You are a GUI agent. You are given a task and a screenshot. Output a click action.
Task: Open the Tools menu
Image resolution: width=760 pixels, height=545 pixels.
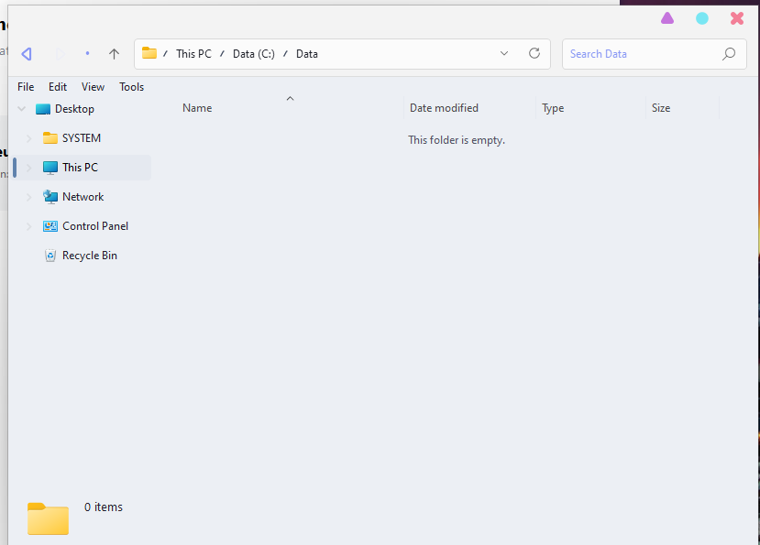click(x=131, y=87)
